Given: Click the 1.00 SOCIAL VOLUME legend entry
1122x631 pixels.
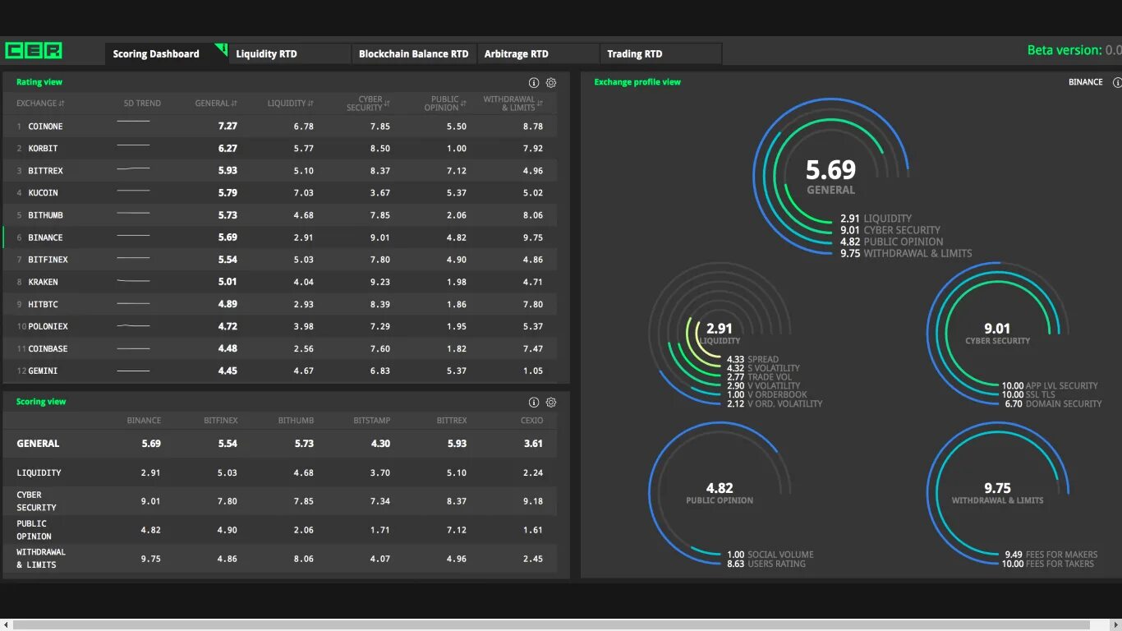Looking at the screenshot, I should click(770, 555).
